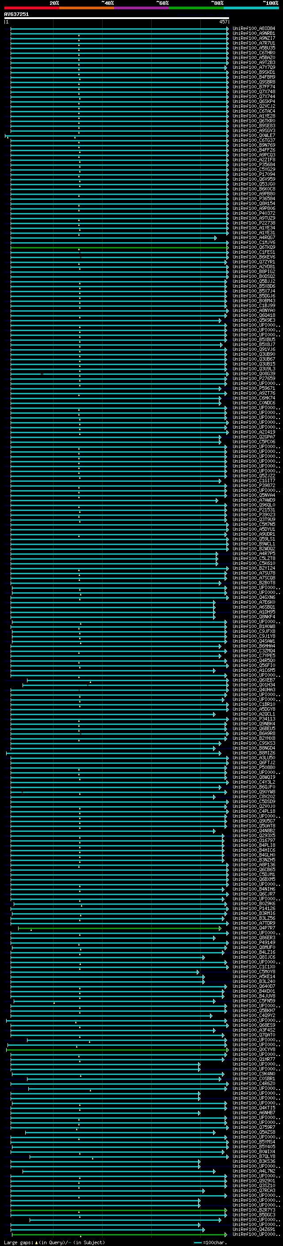Select the UniRef100_C4Y3L2 label
The image size is (283, 1246).
[253, 781]
